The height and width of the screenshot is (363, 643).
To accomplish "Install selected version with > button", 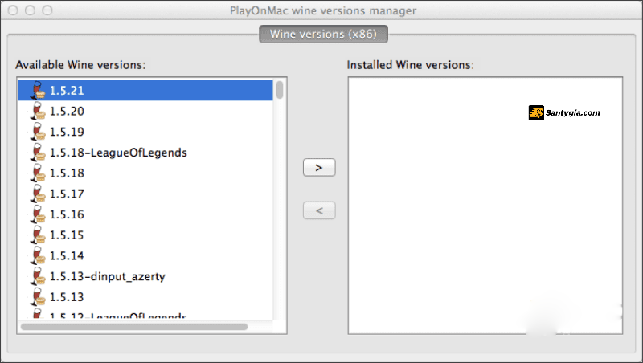I will [319, 168].
